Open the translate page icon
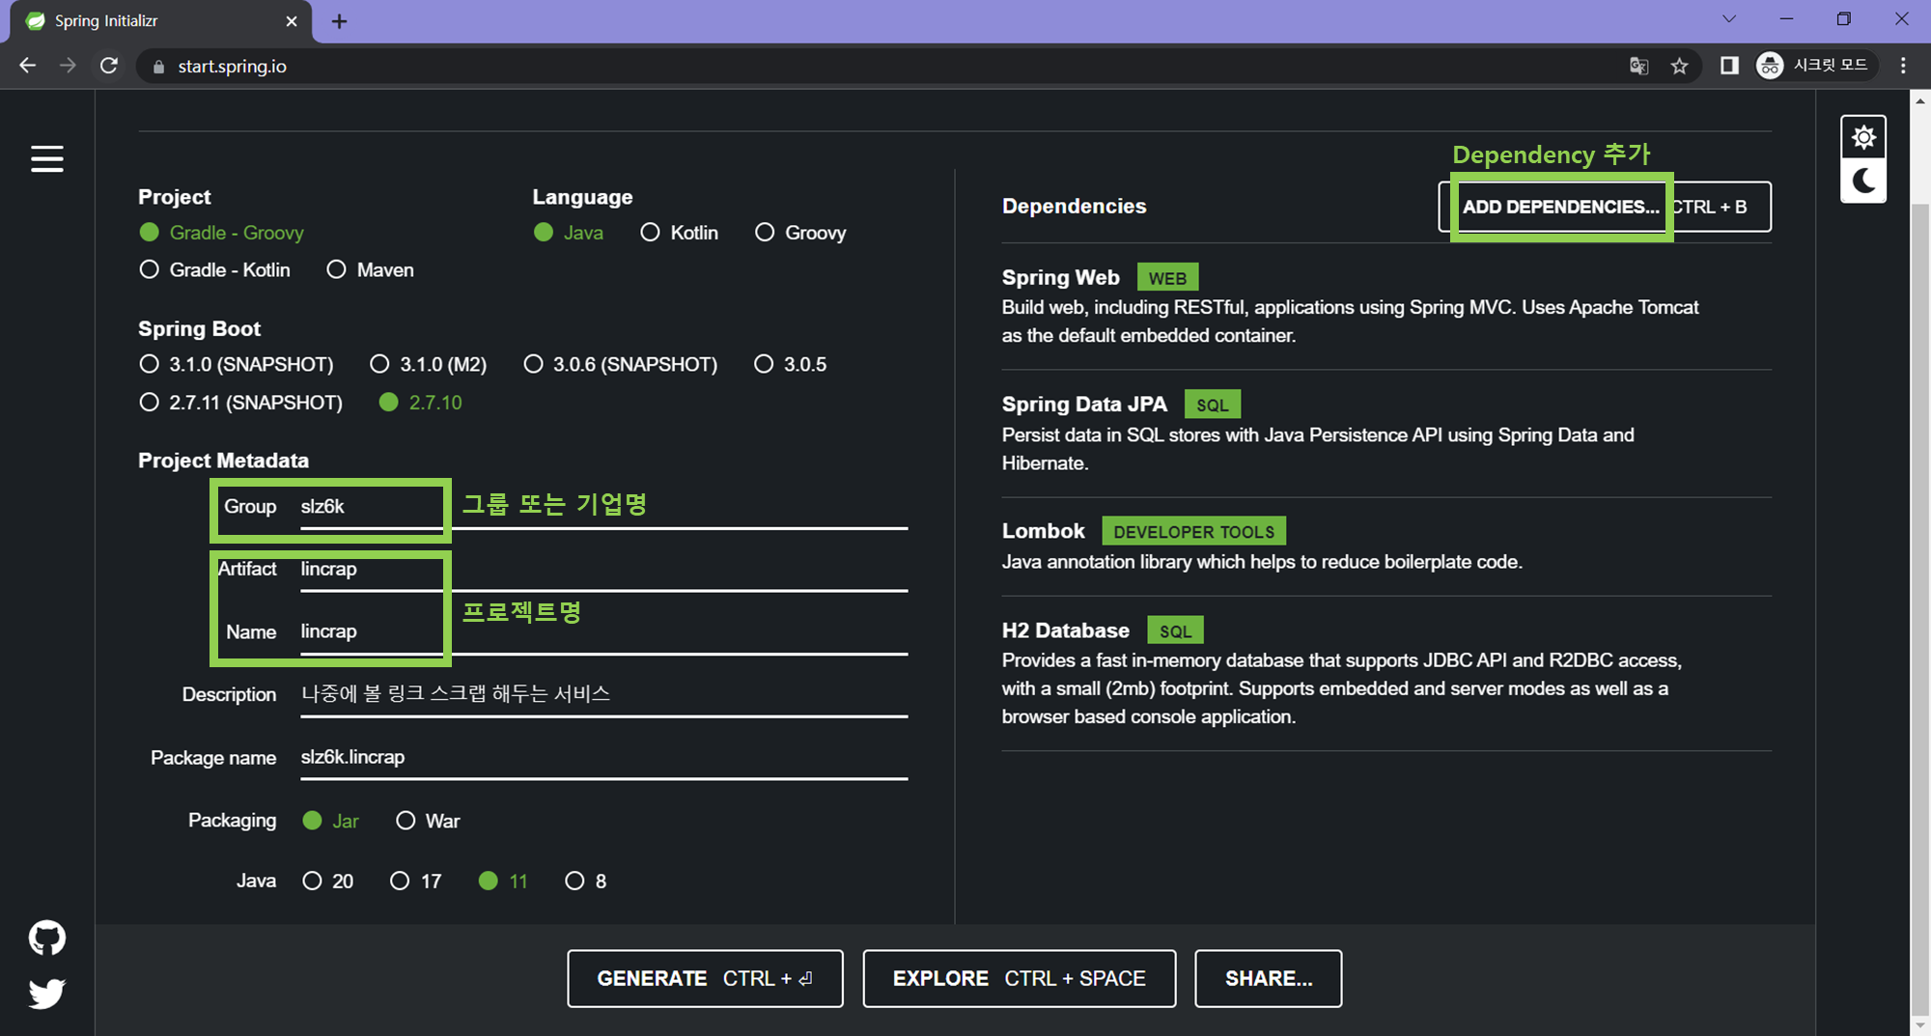The width and height of the screenshot is (1931, 1036). (1638, 66)
